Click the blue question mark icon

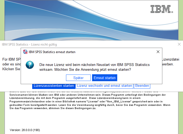(x=30, y=65)
